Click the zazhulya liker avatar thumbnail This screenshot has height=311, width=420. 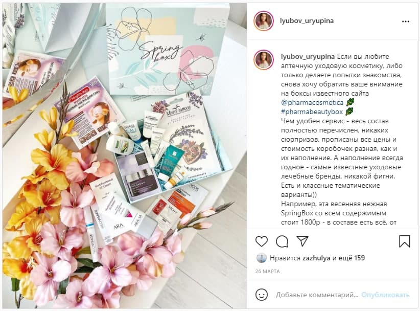pos(261,258)
